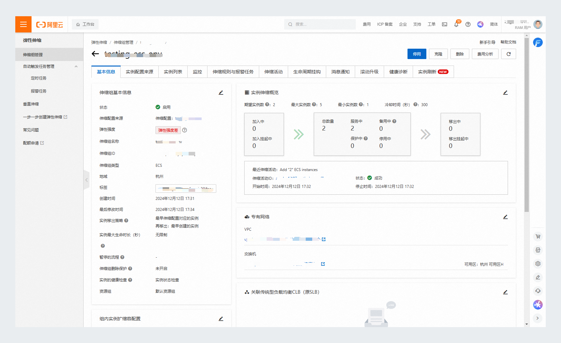561x343 pixels.
Task: Show help for 弹性强度差 label
Action: [x=185, y=130]
